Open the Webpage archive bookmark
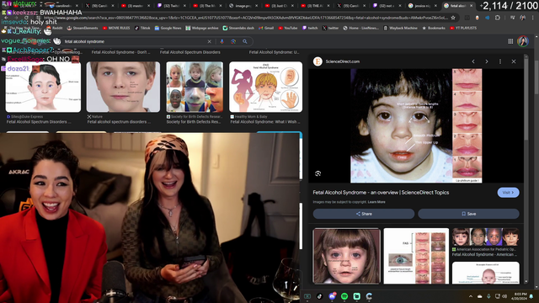This screenshot has height=303, width=539. [202, 28]
